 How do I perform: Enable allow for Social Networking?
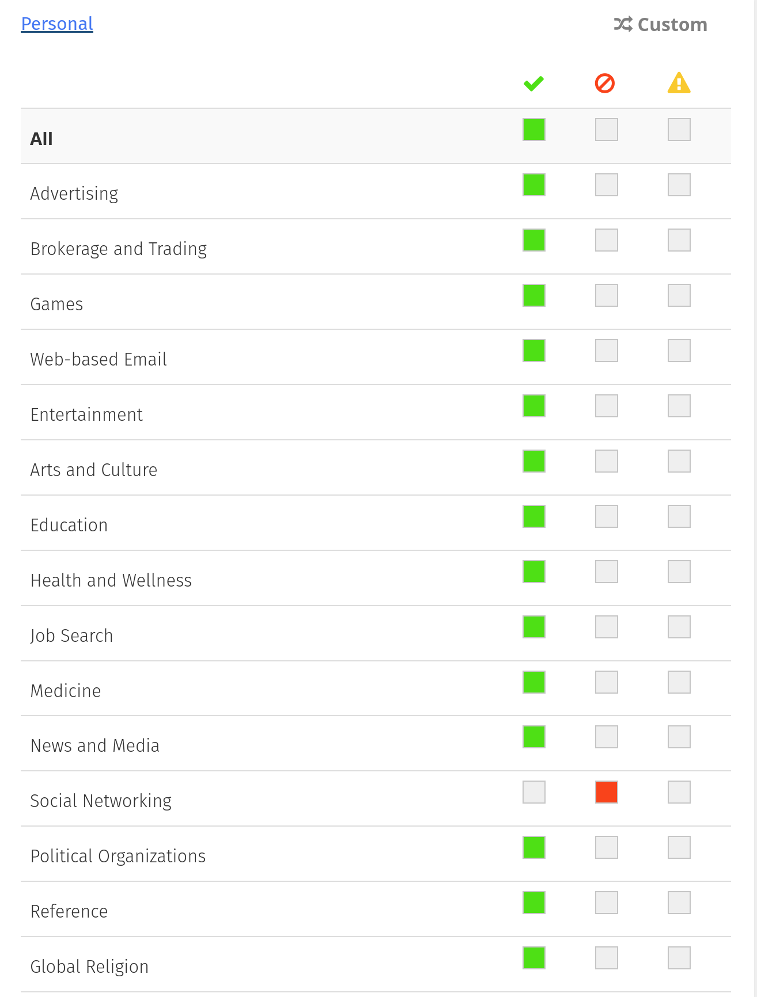click(x=533, y=792)
